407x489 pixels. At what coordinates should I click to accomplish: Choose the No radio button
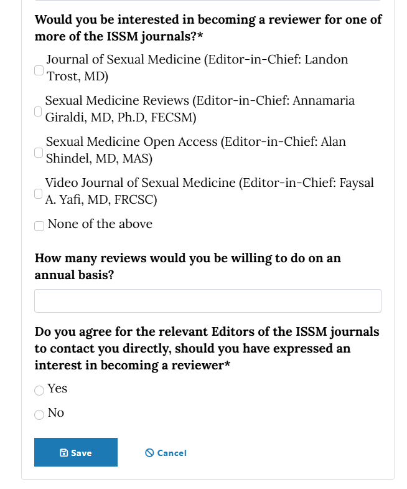click(x=39, y=415)
